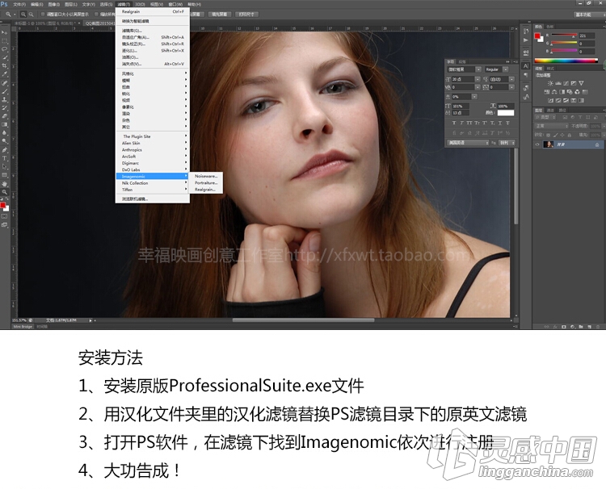Choose Portraiture from Imagenomic submenu

206,182
